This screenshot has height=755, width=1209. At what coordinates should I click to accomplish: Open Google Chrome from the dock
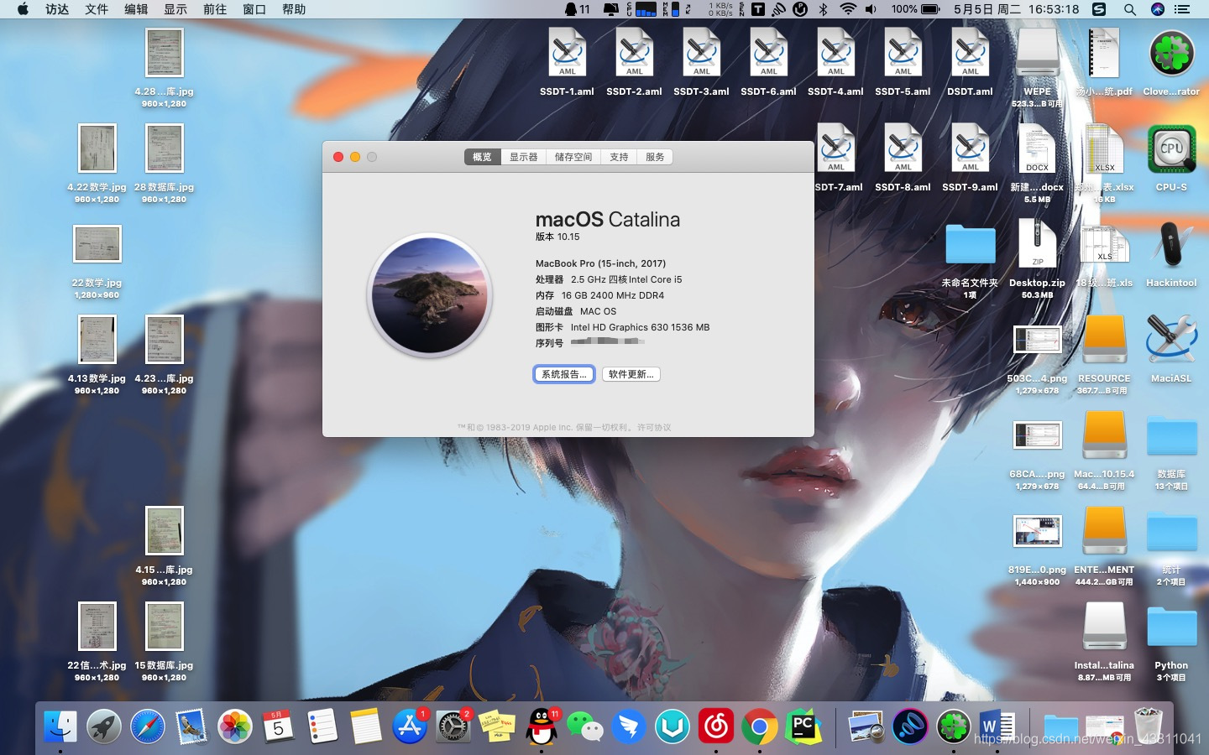coord(759,726)
